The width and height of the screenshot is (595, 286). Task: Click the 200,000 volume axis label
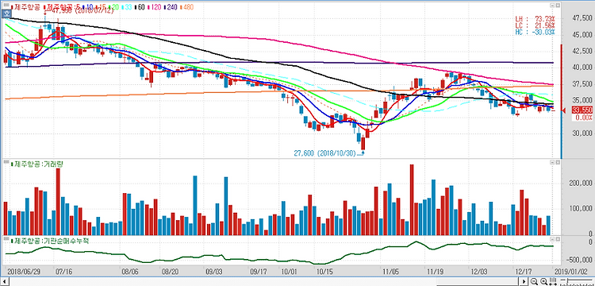581,183
